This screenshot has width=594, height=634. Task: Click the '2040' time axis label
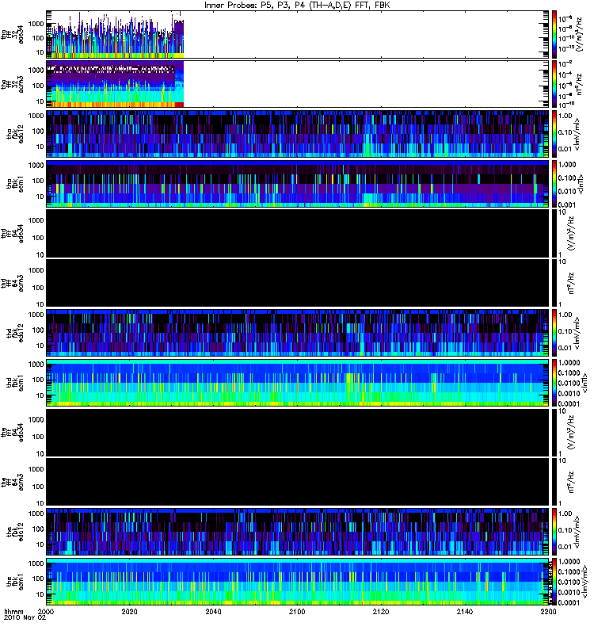coord(213,612)
